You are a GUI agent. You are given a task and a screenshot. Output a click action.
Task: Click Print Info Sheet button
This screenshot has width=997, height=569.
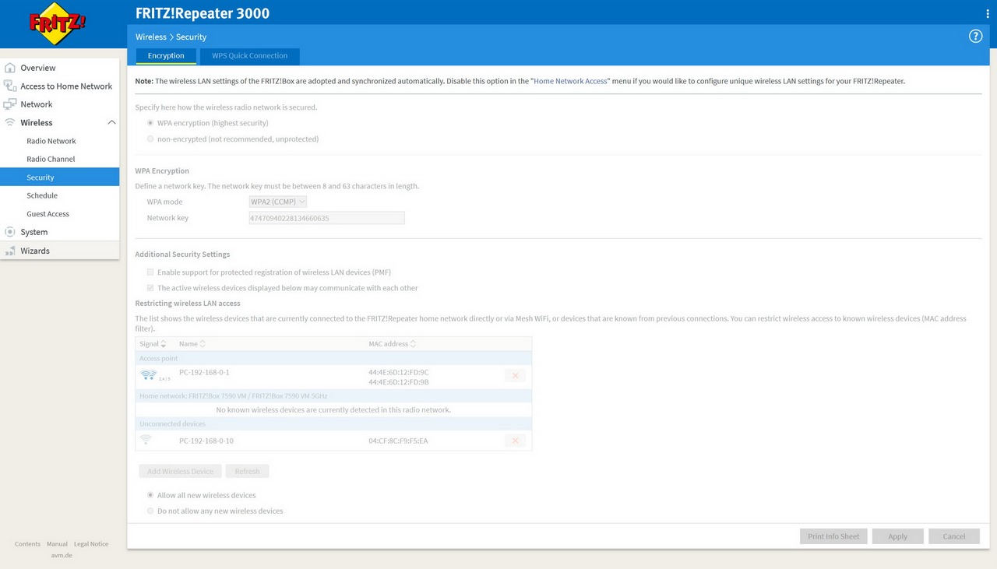[x=833, y=536]
